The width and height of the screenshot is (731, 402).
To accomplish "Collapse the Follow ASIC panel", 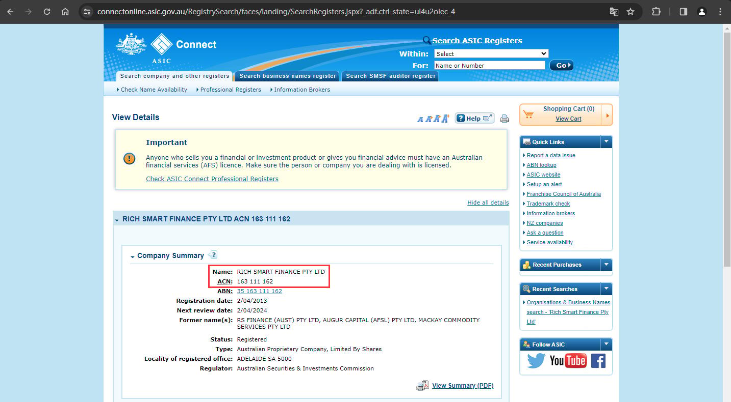I will [606, 344].
